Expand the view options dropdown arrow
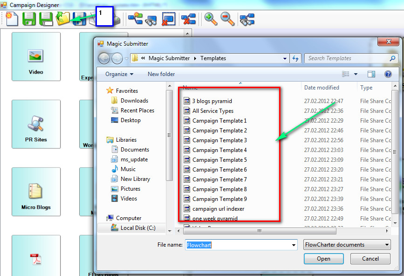Screen dimensions: 404x276 (356, 74)
